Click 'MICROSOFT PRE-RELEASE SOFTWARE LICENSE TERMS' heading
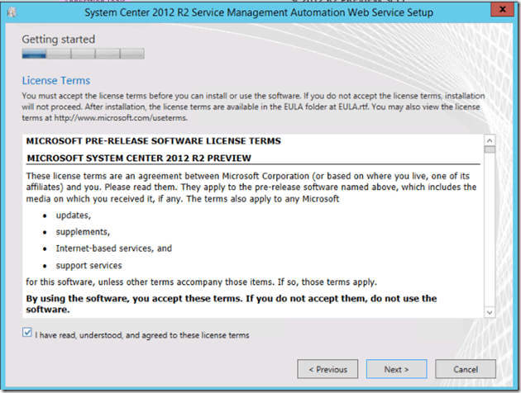Screen dimensions: 521x393 [x=153, y=140]
